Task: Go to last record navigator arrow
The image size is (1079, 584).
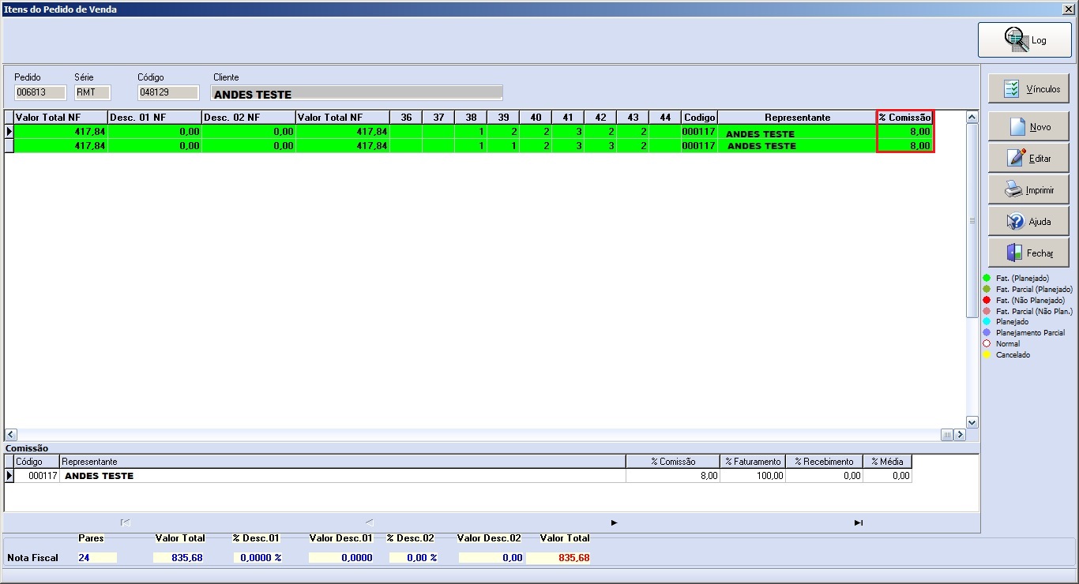Action: pos(859,522)
